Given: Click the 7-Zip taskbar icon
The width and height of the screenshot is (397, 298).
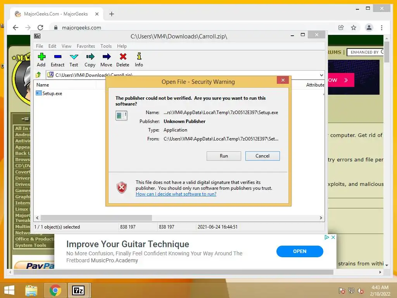Looking at the screenshot, I should point(78,290).
